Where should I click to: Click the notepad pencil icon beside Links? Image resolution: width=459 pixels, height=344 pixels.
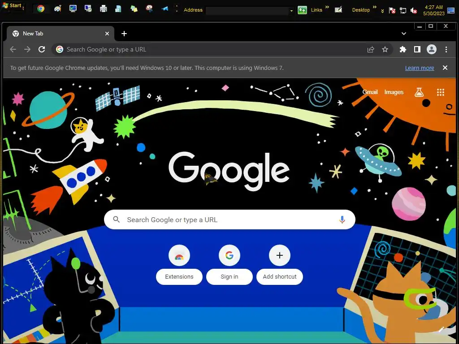point(338,10)
